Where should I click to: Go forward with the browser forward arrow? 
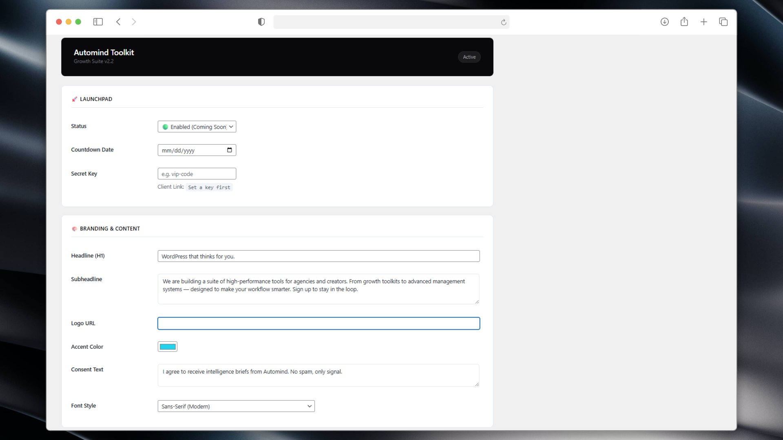[134, 22]
